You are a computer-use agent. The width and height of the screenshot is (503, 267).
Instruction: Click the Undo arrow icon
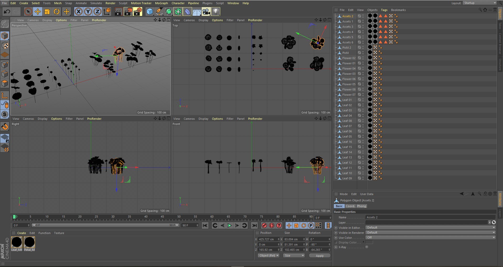[7, 12]
